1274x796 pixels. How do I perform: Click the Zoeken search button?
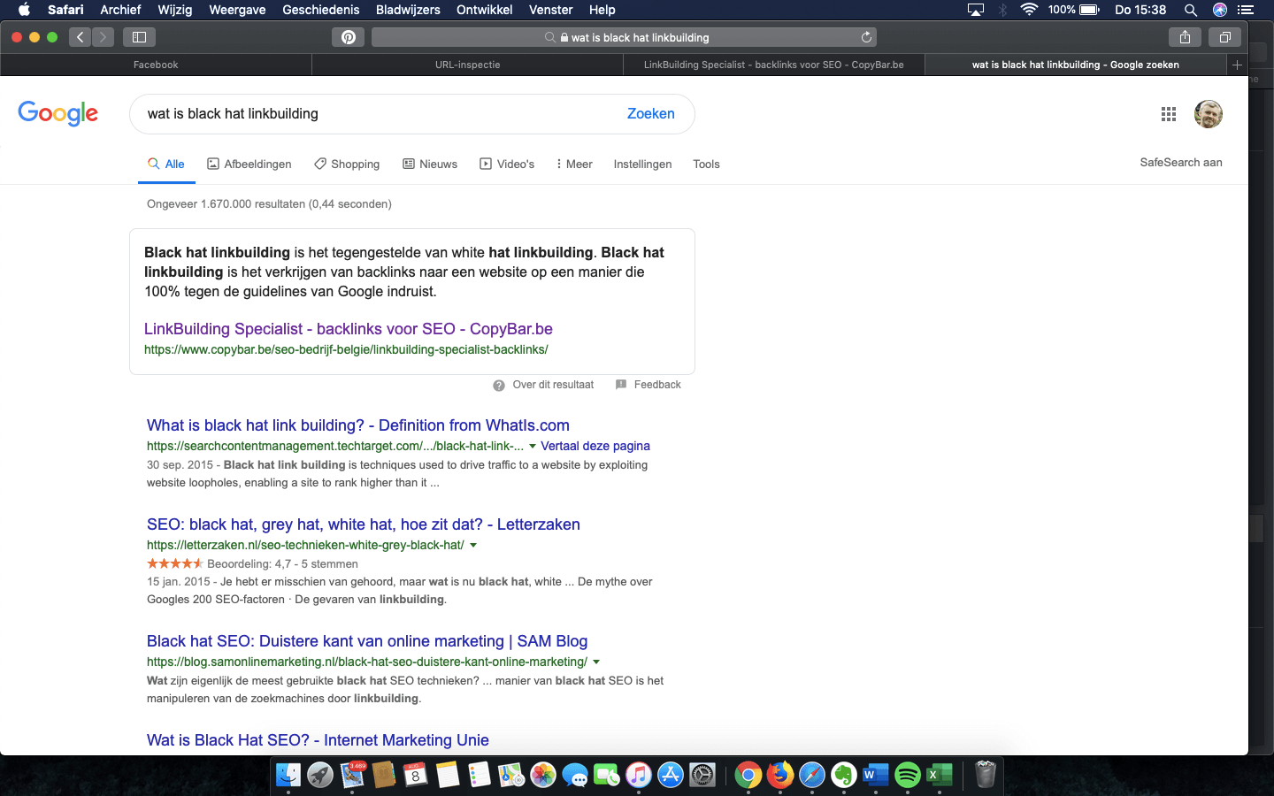tap(651, 114)
